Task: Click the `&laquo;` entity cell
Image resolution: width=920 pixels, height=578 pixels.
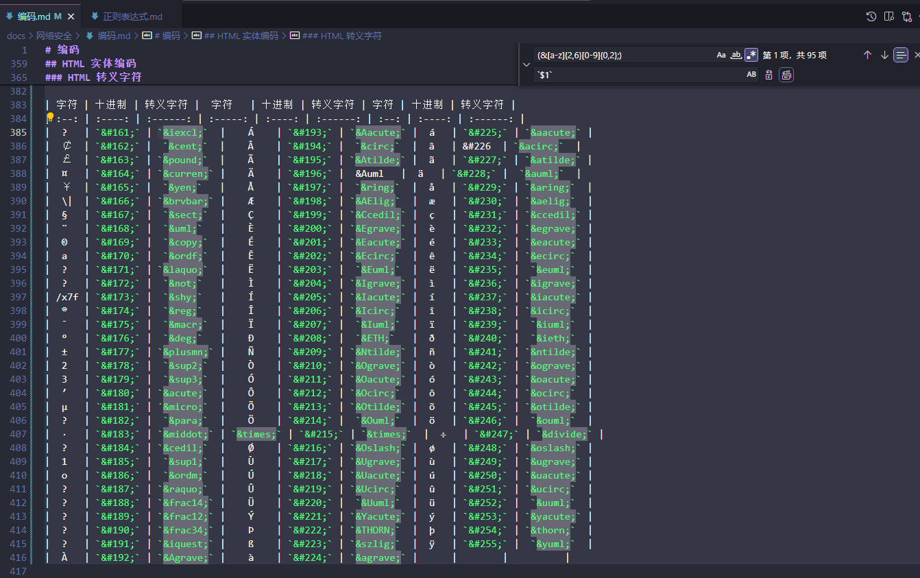Action: click(182, 269)
